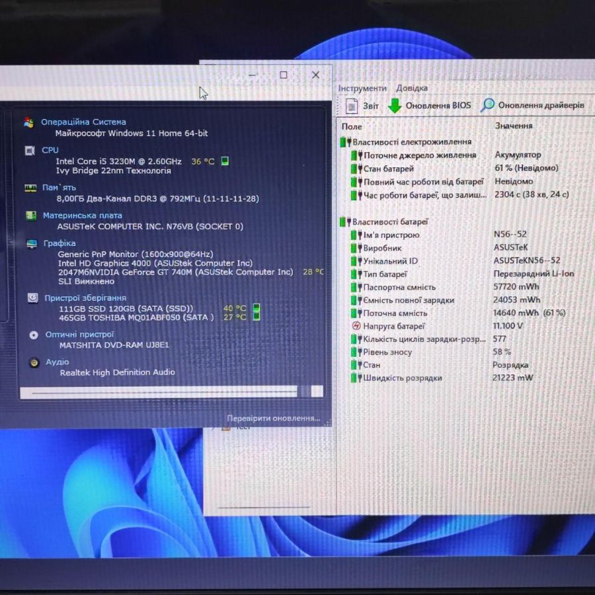Click the Властивості електроживлення group icon
This screenshot has width=595, height=595.
[x=345, y=142]
